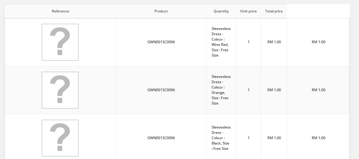Click the placeholder image in Black row
359x159 pixels.
(x=60, y=138)
